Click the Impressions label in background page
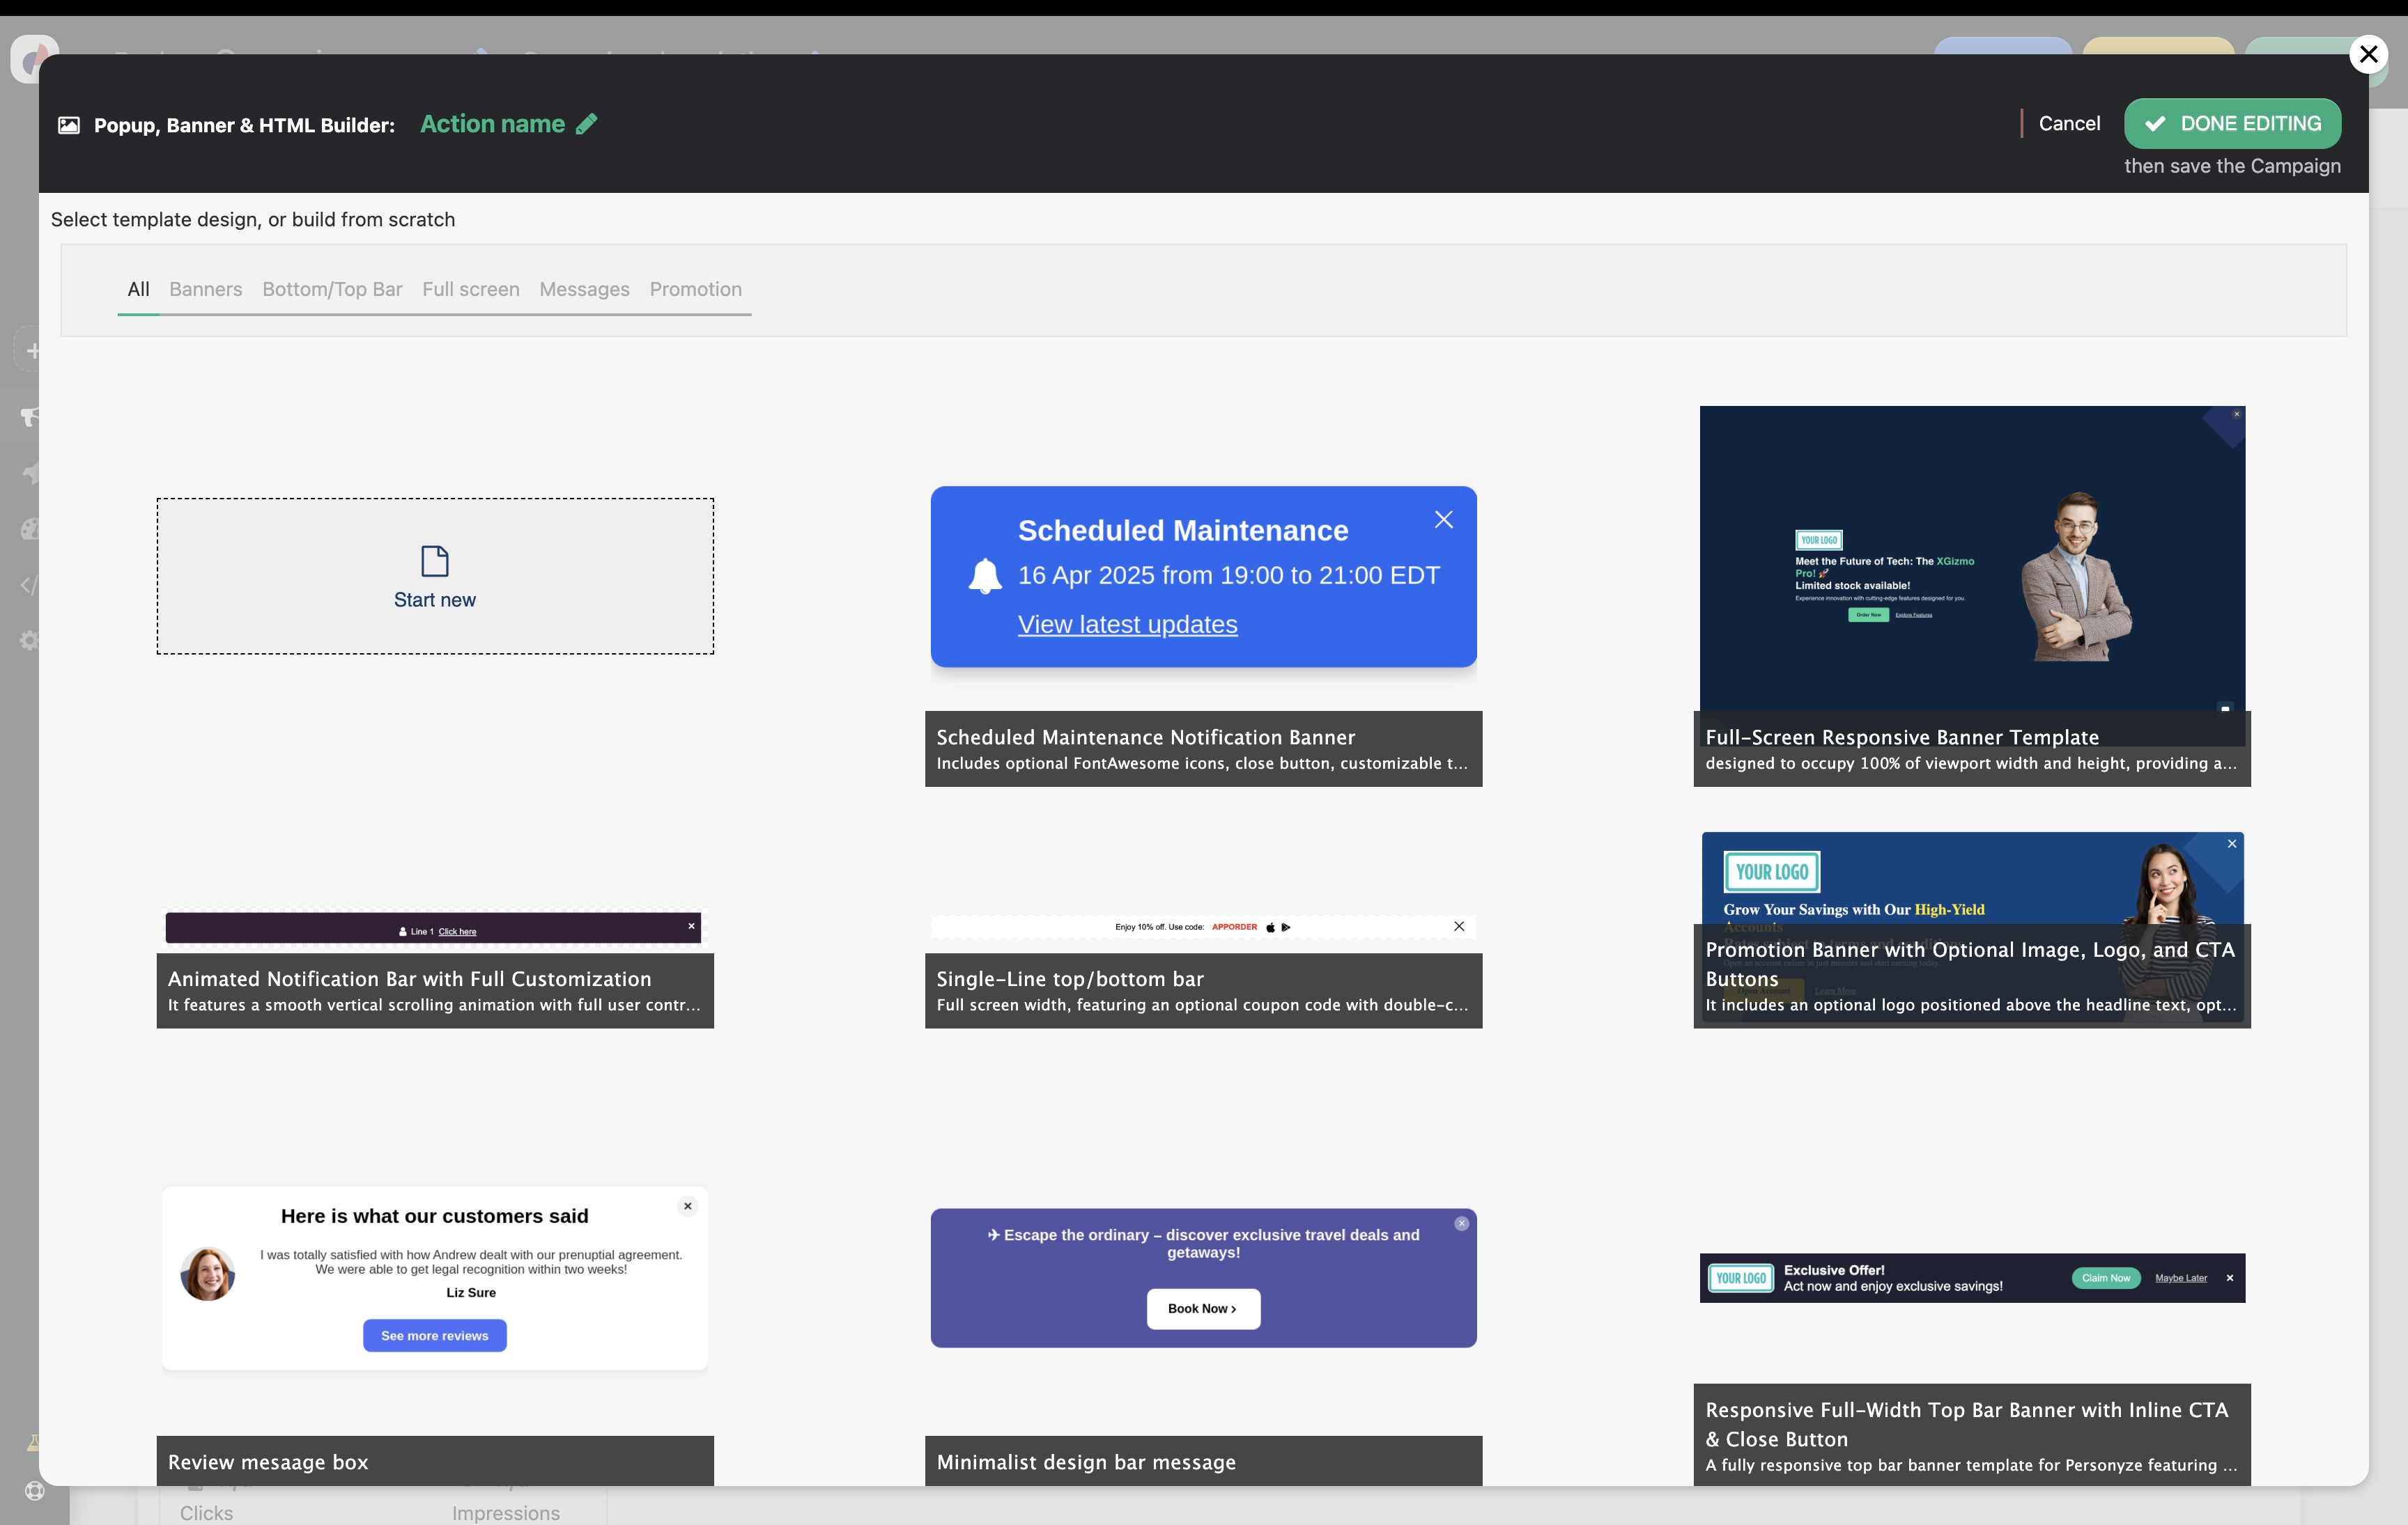This screenshot has height=1525, width=2408. [506, 1513]
